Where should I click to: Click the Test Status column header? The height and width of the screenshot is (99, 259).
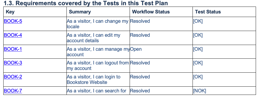tap(208, 12)
